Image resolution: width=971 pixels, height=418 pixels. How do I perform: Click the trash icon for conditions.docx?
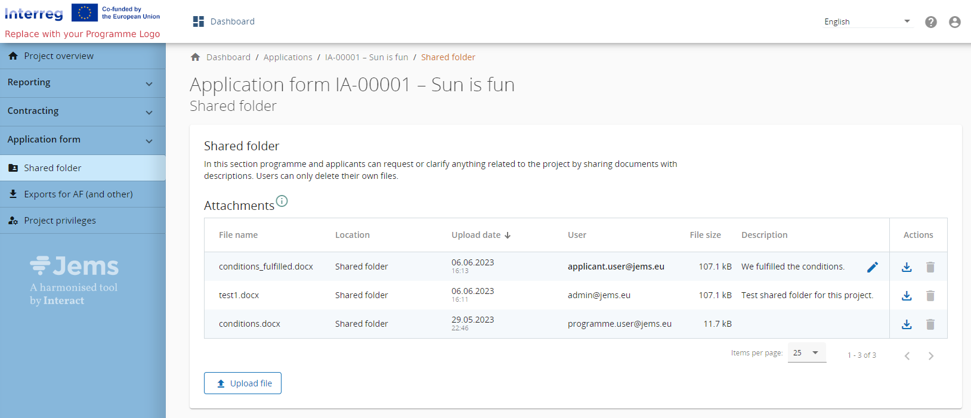(x=930, y=324)
